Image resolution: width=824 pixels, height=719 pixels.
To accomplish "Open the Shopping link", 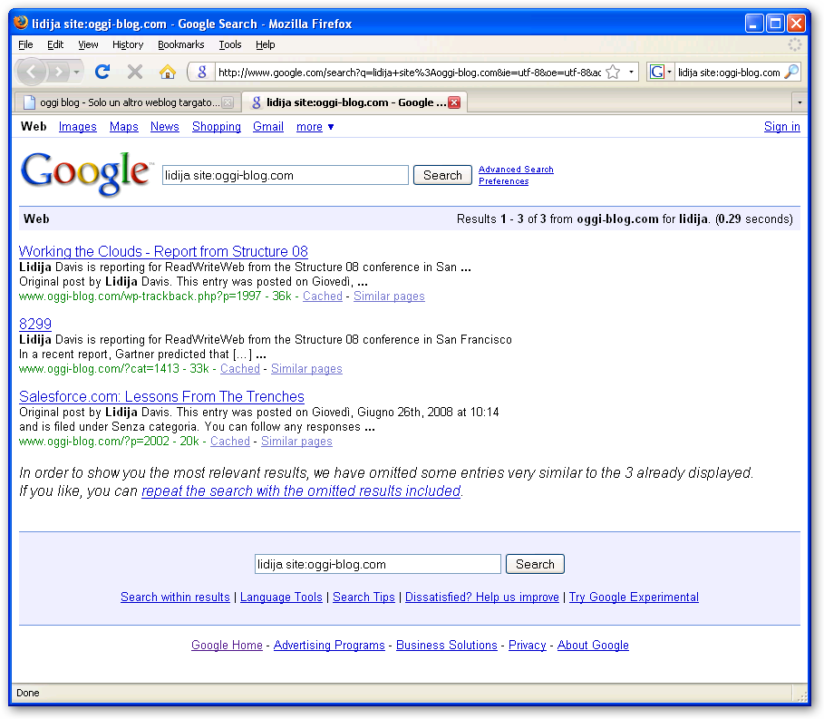I will click(x=216, y=127).
